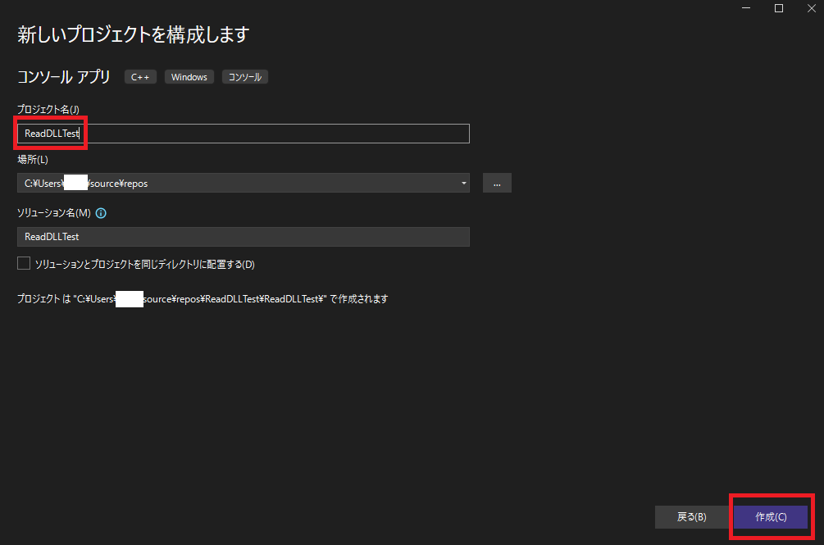Select the コンソール project type tag
This screenshot has height=545, width=824.
pos(244,77)
